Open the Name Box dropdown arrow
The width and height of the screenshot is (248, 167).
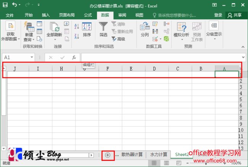(32, 57)
